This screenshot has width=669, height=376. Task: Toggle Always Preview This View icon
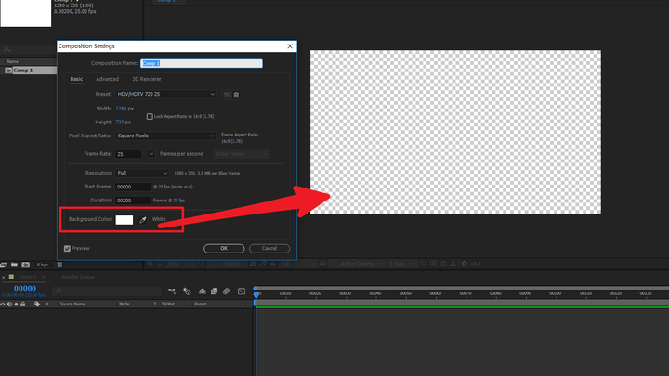(150, 264)
